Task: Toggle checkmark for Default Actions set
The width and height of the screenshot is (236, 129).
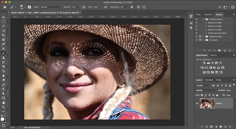Action: (197, 37)
